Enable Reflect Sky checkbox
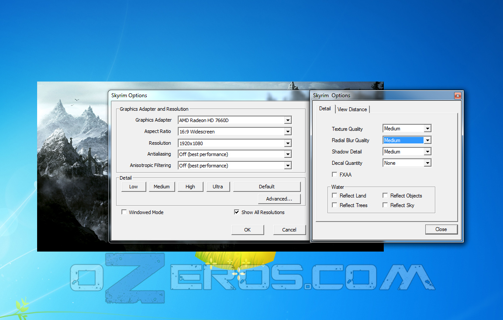The height and width of the screenshot is (320, 503). click(x=385, y=205)
